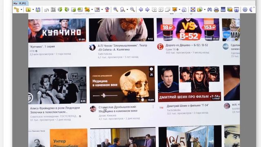The width and height of the screenshot is (261, 147).
Task: Expand the zoom level dropdown arrow
Action: coord(127,10)
